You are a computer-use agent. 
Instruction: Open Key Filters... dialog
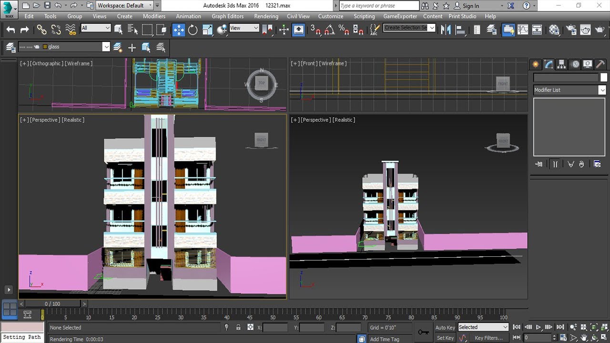coord(488,338)
